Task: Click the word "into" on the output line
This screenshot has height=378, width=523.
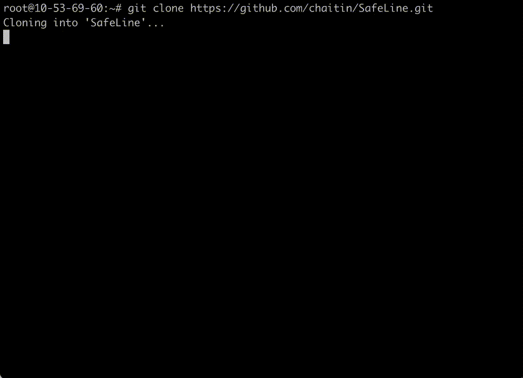Action: [65, 23]
